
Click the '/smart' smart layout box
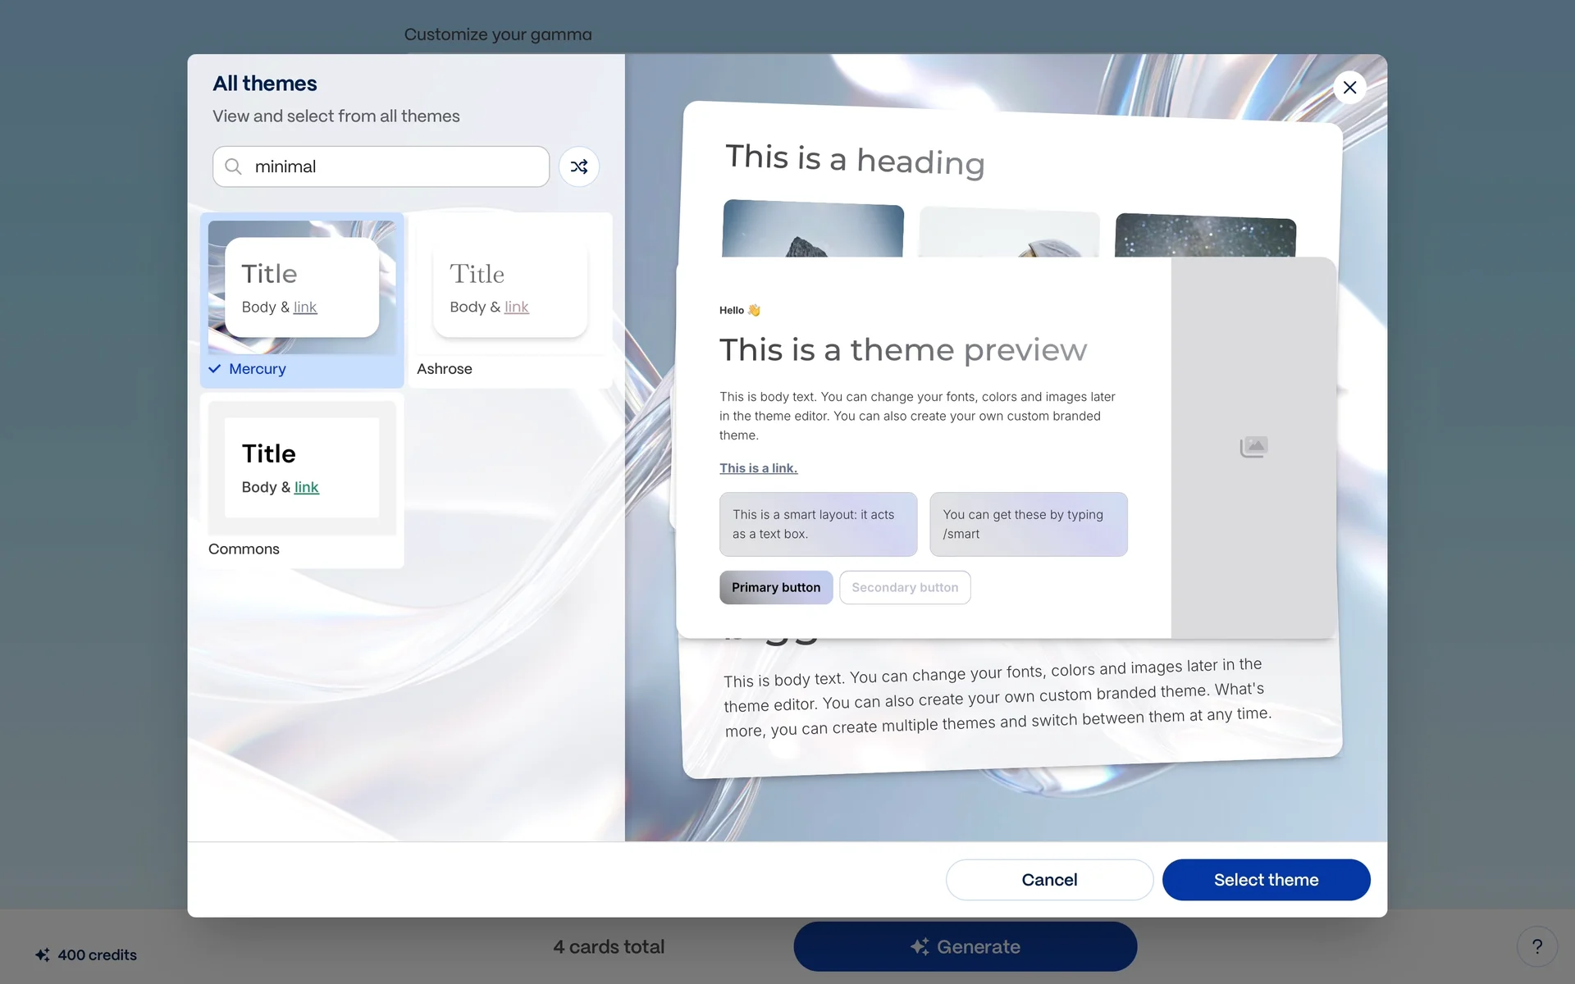[1028, 524]
